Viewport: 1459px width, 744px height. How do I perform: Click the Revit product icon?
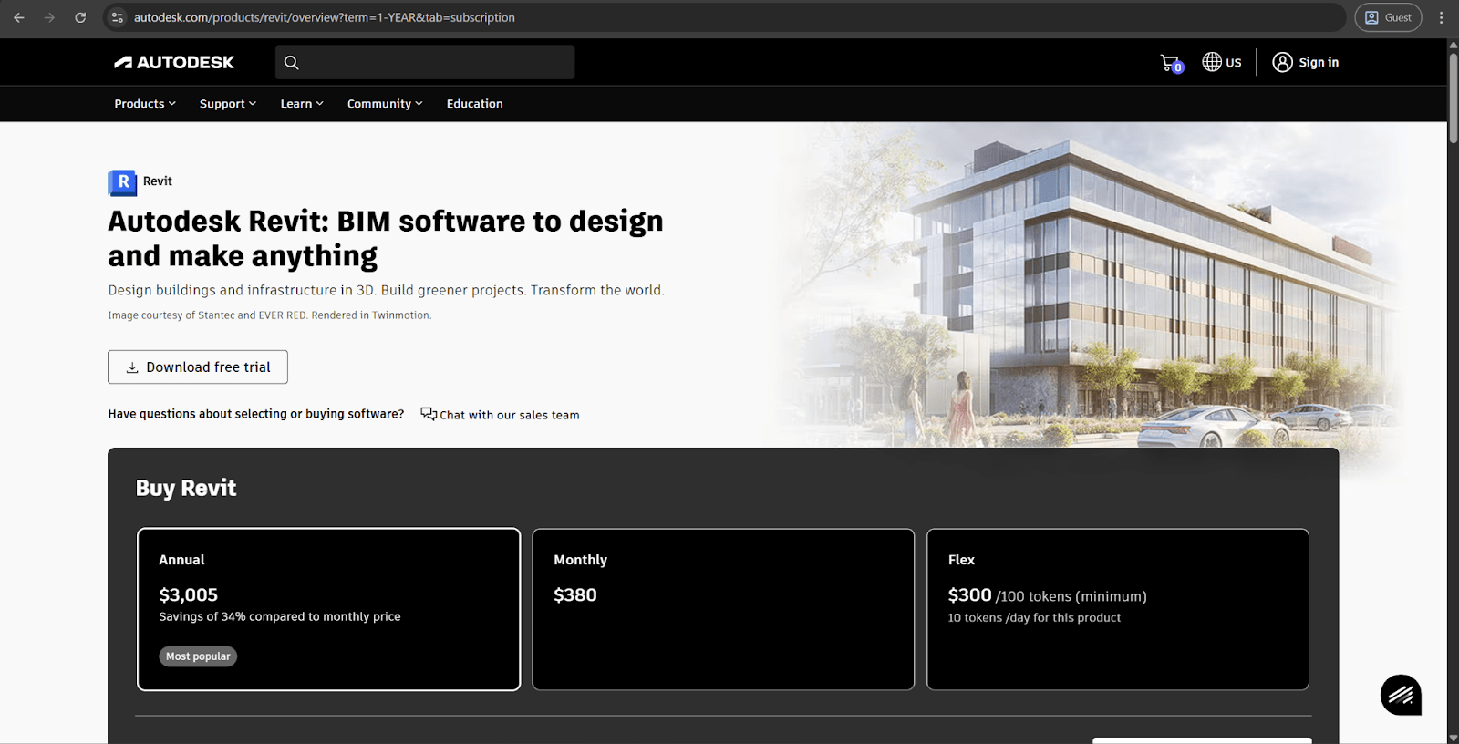tap(122, 182)
